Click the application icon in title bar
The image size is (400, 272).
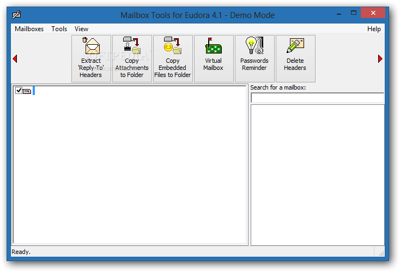[16, 15]
